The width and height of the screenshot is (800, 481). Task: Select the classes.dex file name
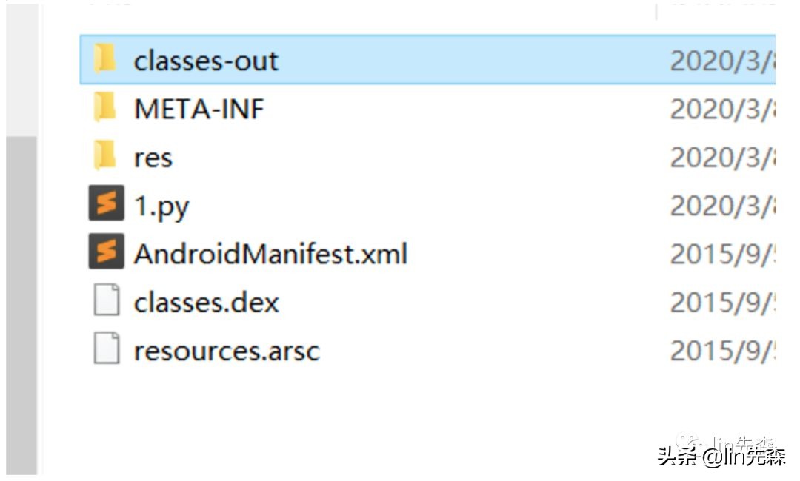(206, 302)
